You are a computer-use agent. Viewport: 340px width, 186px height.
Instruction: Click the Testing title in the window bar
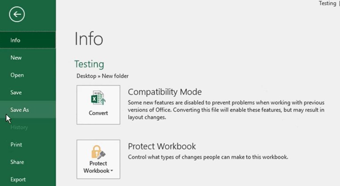click(328, 3)
